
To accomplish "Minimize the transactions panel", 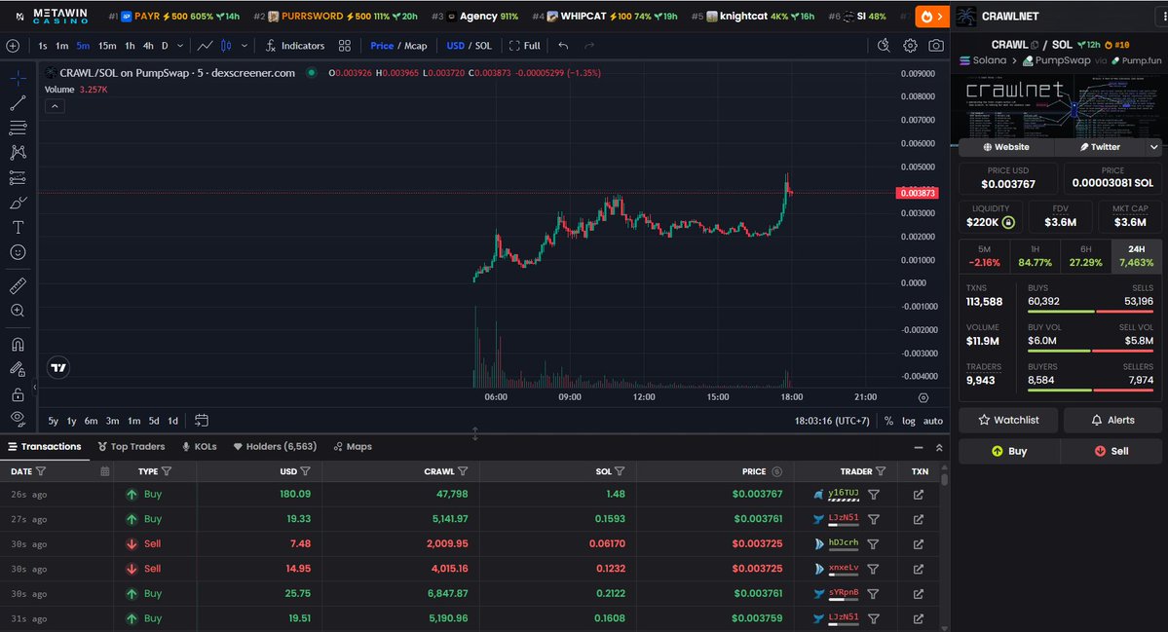I will pyautogui.click(x=919, y=447).
